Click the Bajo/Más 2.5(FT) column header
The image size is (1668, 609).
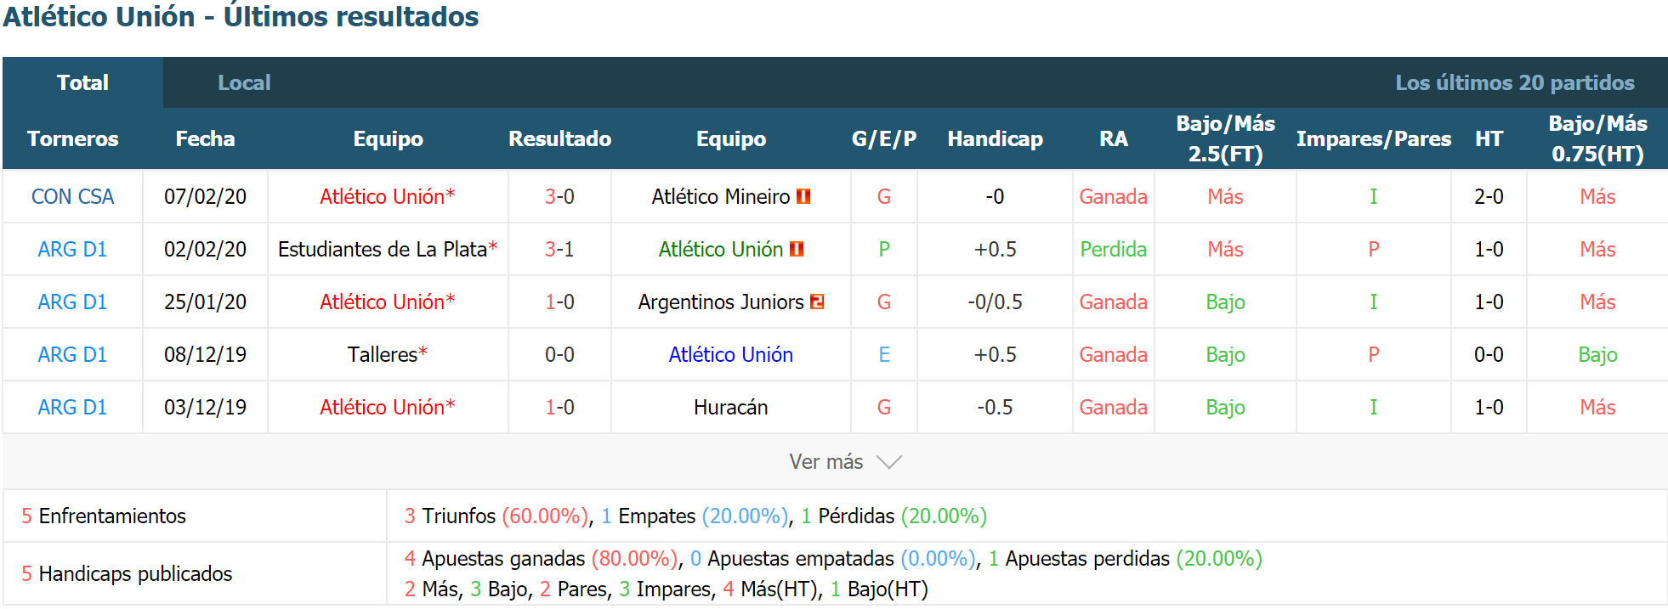click(1225, 138)
